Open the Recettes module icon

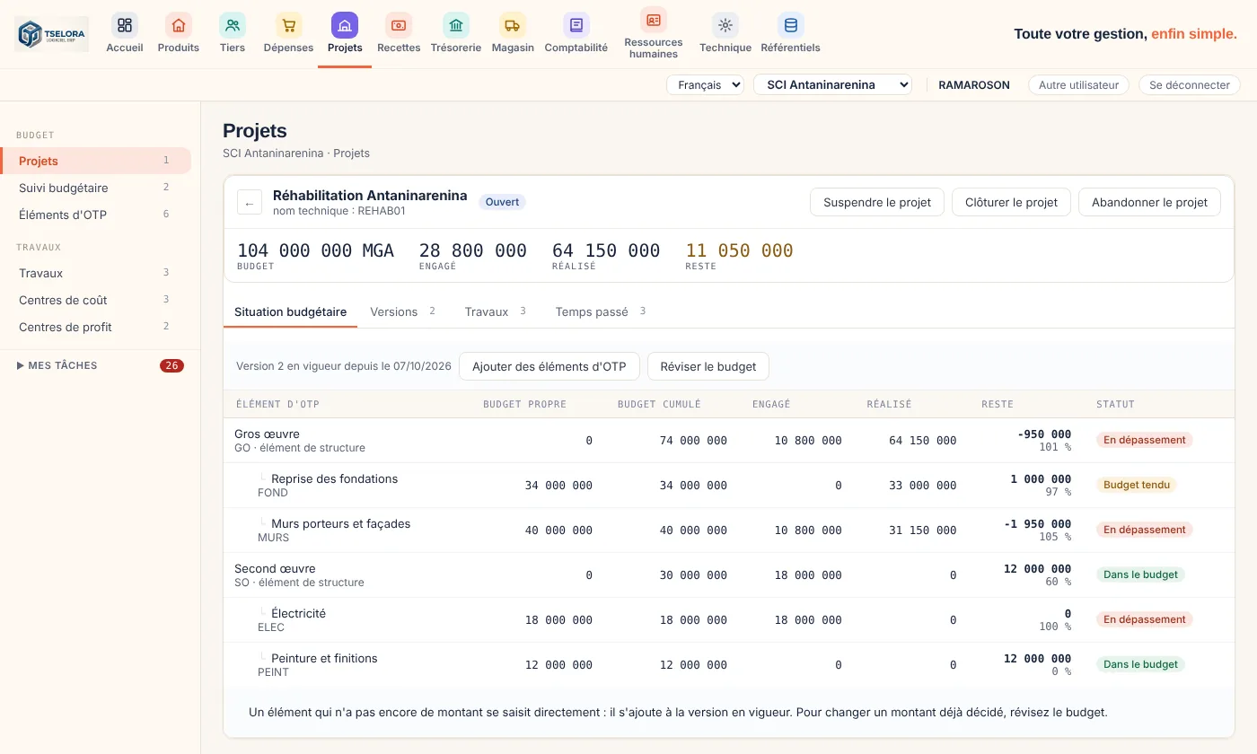pyautogui.click(x=399, y=25)
